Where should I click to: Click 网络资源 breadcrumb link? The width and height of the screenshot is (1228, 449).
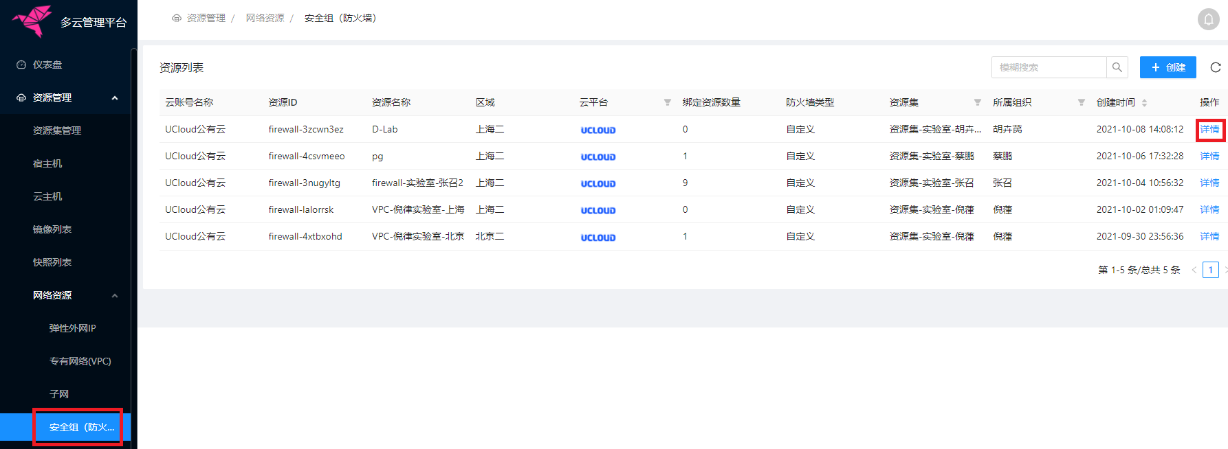pos(265,18)
